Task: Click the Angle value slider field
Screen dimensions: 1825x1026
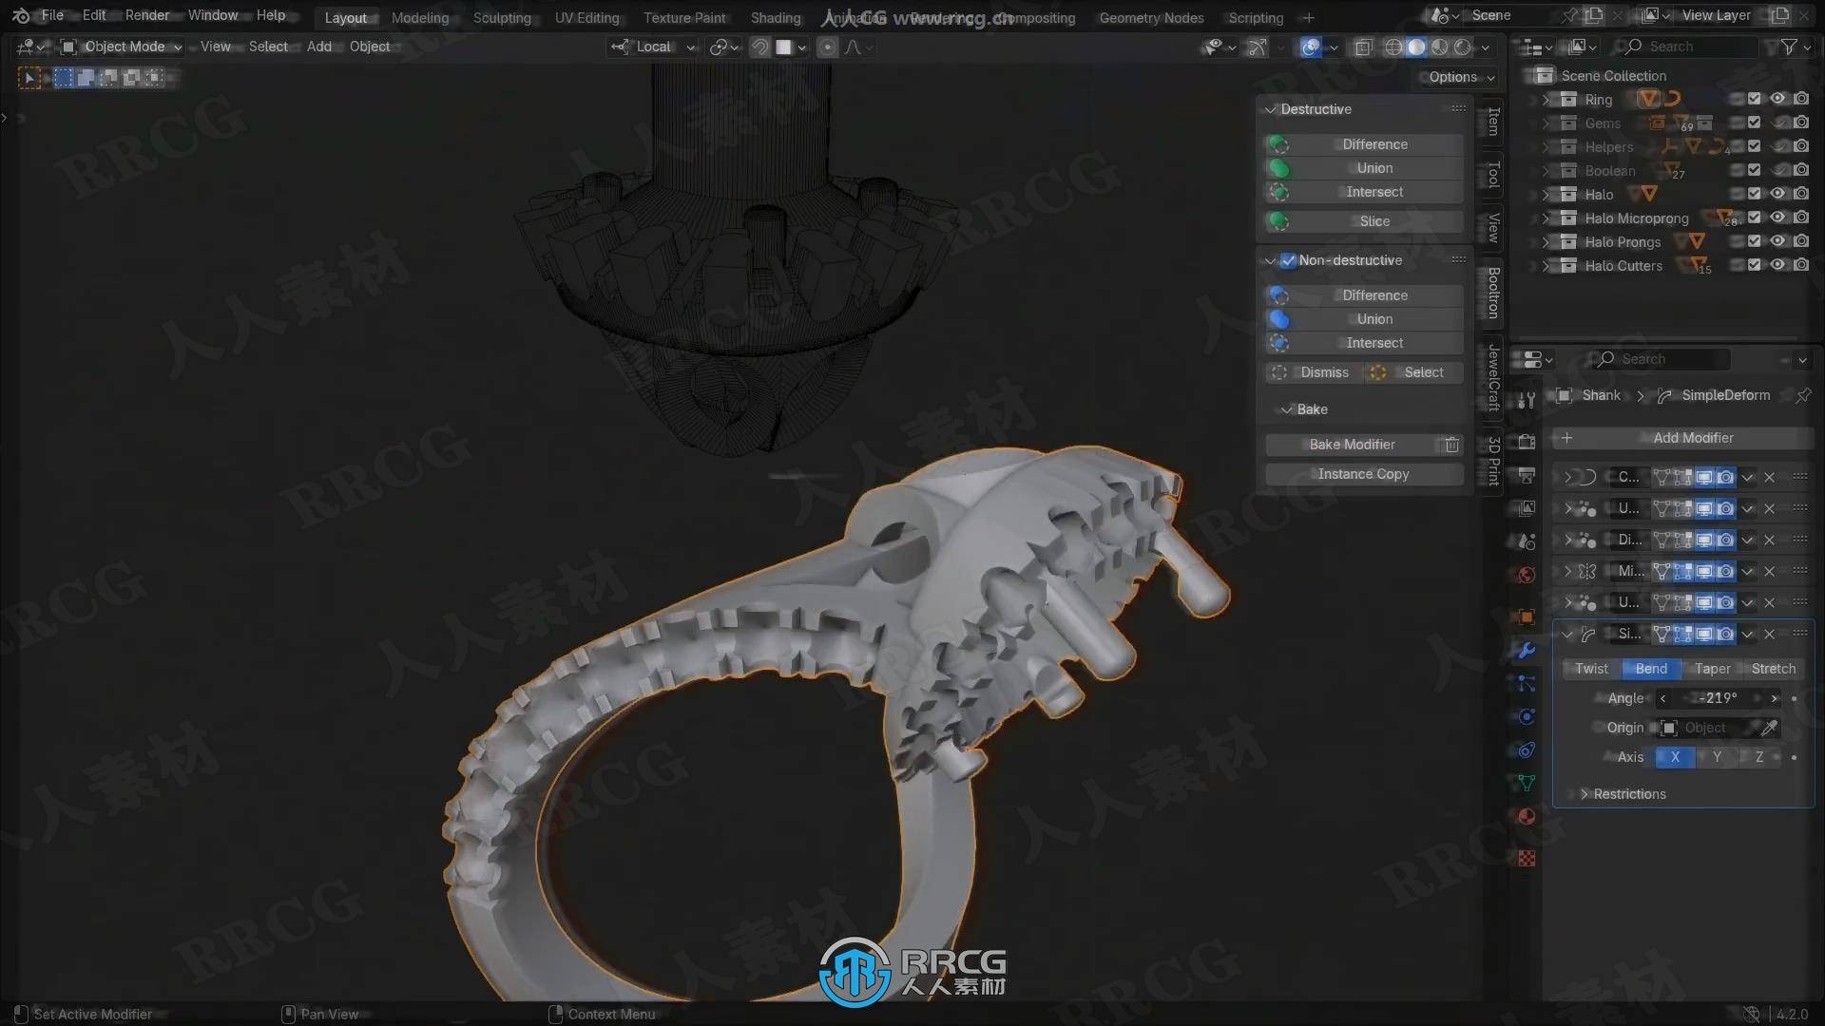Action: click(x=1718, y=698)
